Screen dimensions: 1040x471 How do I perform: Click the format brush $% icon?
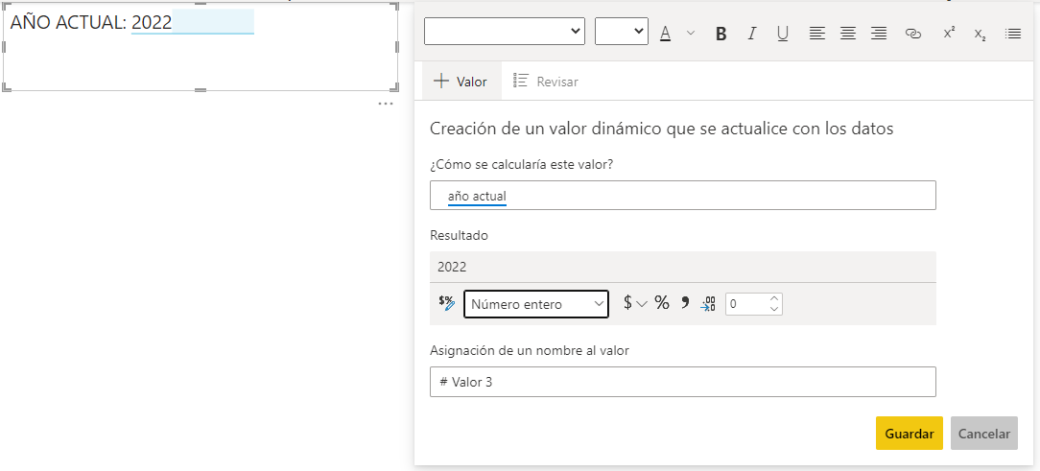pos(447,303)
